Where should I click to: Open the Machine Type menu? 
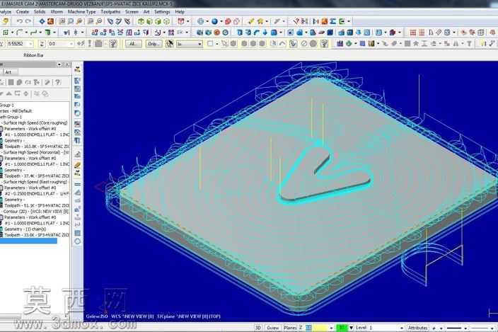point(81,12)
